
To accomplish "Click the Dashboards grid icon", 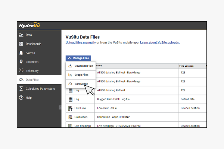I will pyautogui.click(x=21, y=44).
